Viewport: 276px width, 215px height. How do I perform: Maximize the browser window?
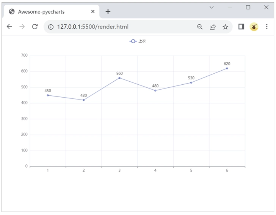point(248,7)
